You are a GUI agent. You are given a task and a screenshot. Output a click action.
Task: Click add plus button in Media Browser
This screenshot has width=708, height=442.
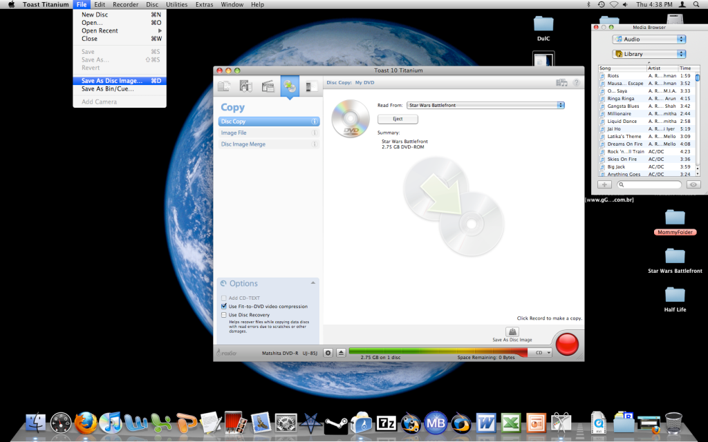604,184
